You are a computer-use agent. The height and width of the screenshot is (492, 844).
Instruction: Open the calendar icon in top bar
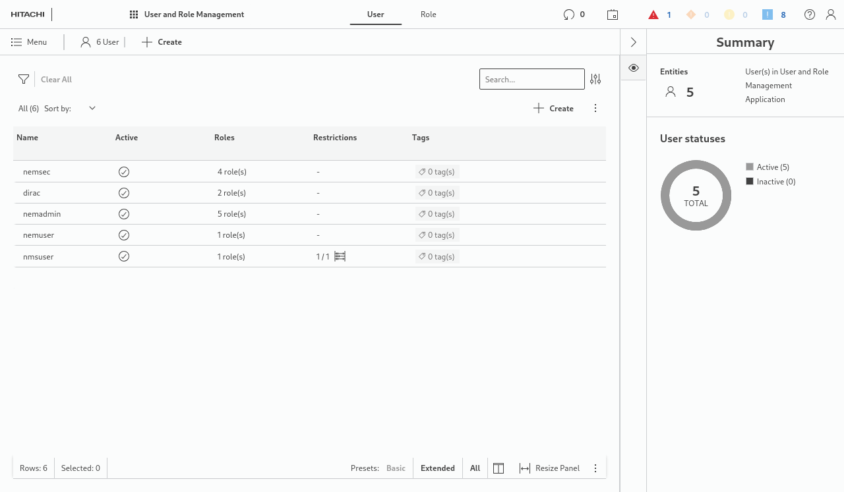(x=613, y=14)
